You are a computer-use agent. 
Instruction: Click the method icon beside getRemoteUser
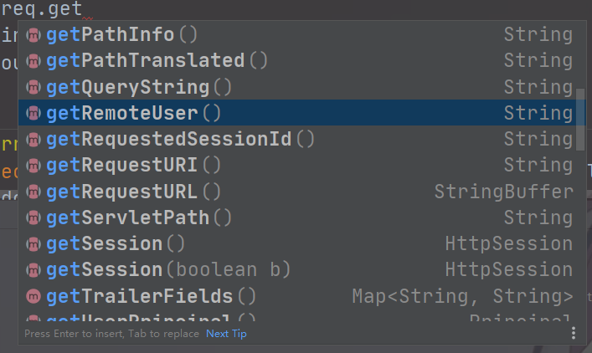[x=33, y=113]
